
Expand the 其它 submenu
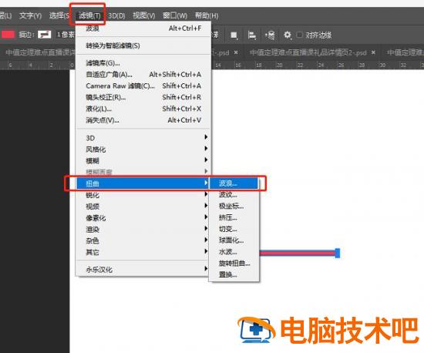click(143, 252)
